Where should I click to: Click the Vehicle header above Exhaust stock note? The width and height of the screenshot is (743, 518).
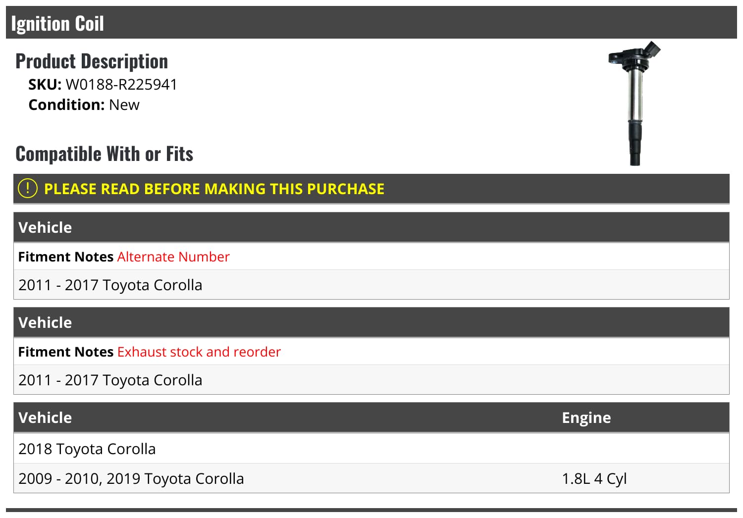[x=45, y=322]
